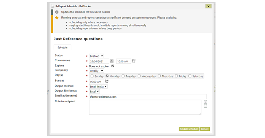
Task: Click the Start at label
Action: click(x=59, y=81)
